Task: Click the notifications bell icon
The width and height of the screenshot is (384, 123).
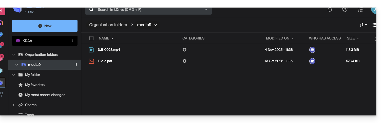Action: point(330,10)
